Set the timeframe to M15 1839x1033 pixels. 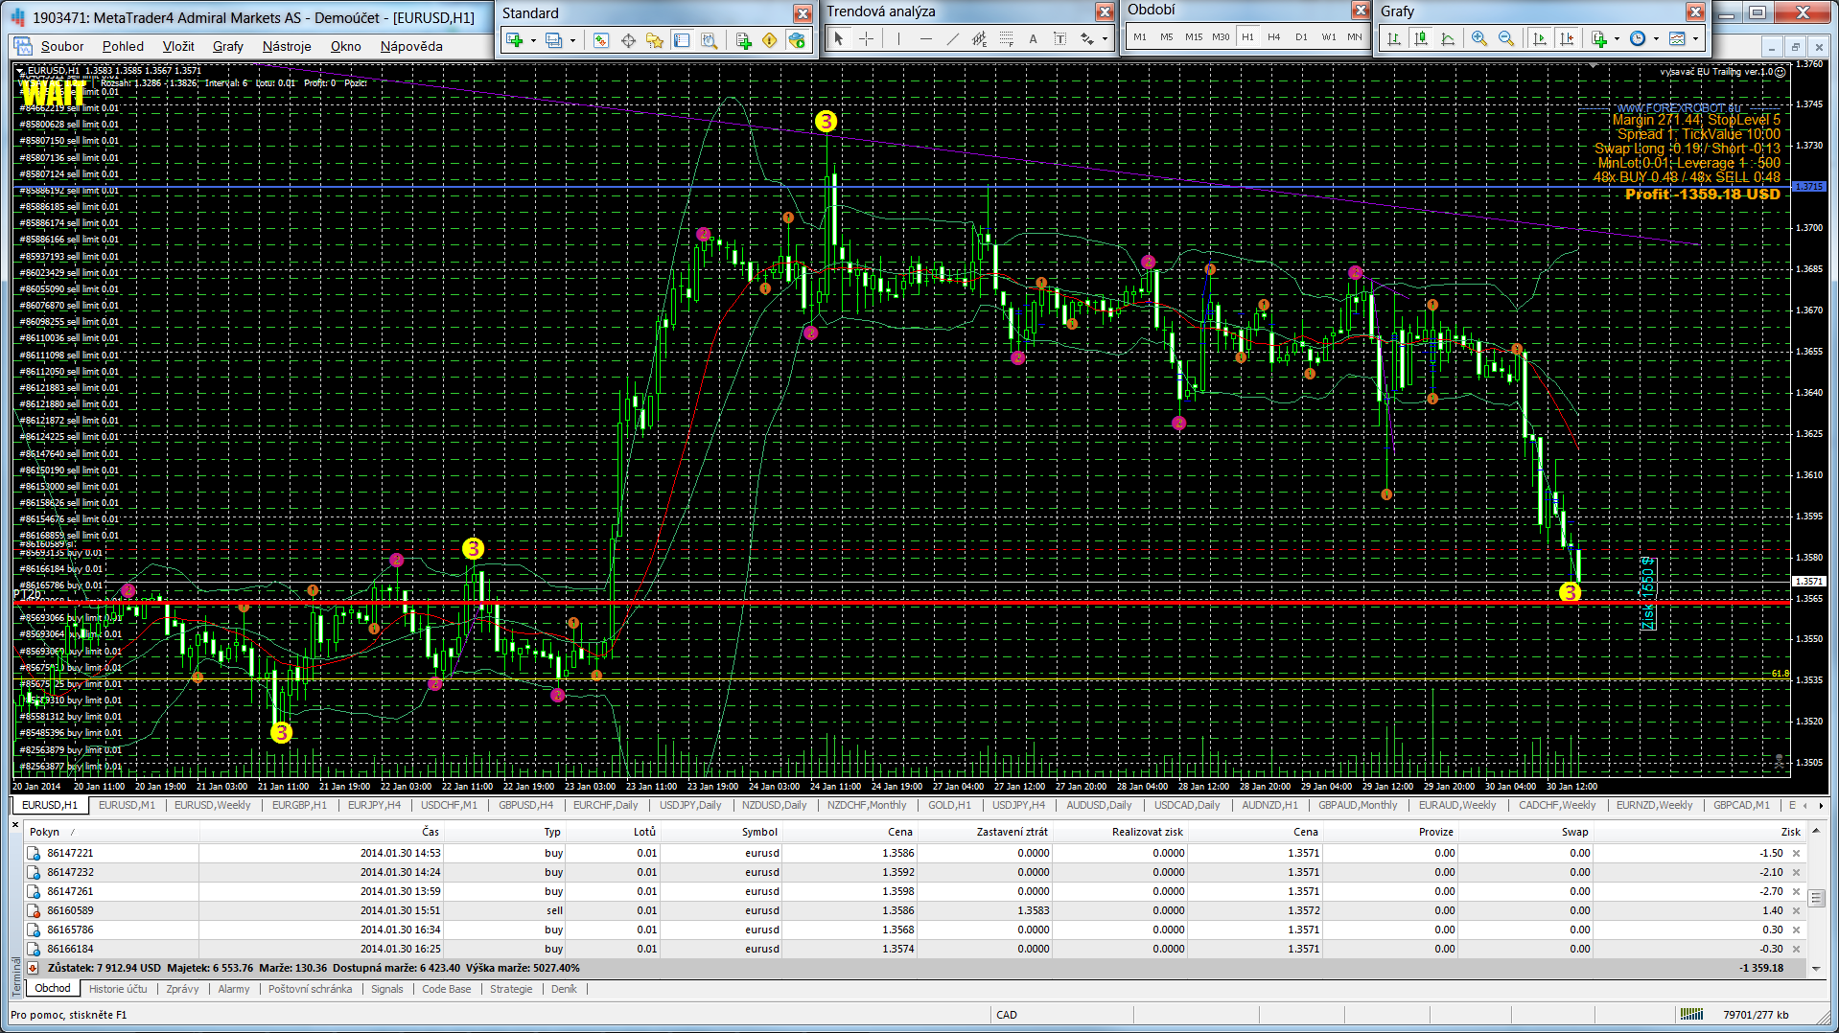pos(1194,37)
